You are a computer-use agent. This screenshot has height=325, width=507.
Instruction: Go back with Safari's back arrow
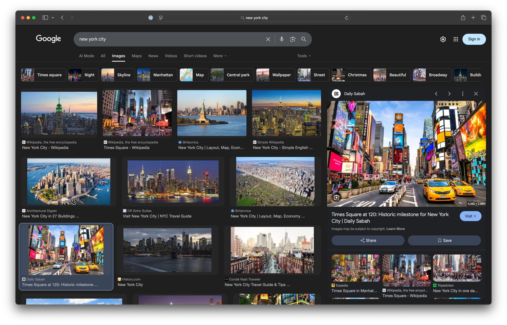click(62, 18)
